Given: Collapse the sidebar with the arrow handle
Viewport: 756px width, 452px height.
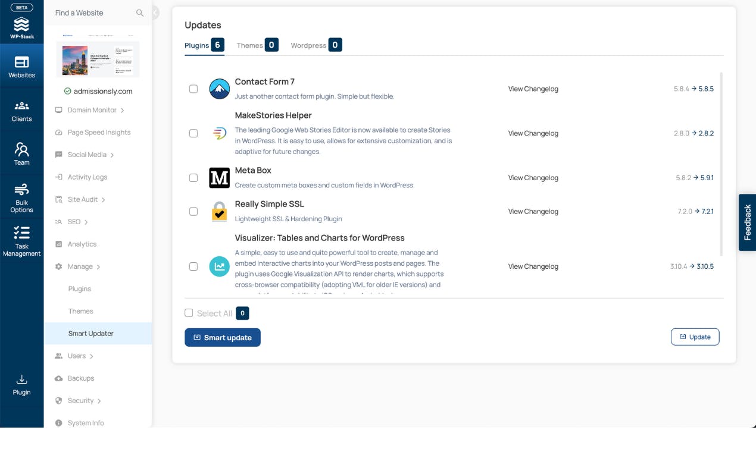Looking at the screenshot, I should 155,12.
